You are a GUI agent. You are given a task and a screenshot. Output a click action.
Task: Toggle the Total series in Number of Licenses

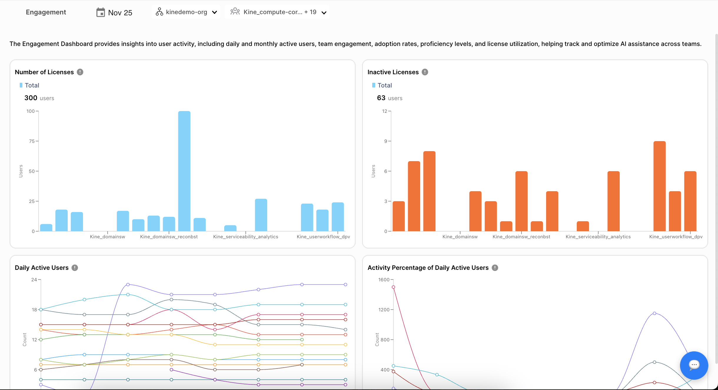click(x=29, y=85)
